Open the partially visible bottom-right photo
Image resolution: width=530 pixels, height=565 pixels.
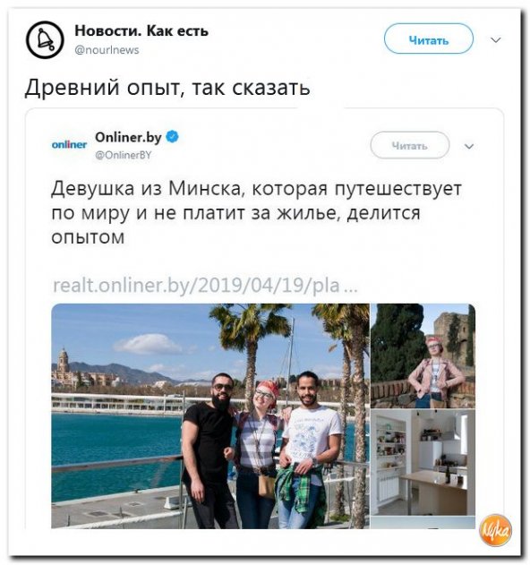(423, 523)
